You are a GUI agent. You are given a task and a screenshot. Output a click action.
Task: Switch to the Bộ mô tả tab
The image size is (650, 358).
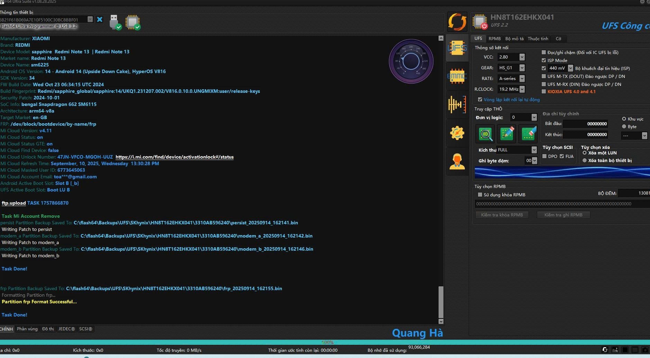514,39
